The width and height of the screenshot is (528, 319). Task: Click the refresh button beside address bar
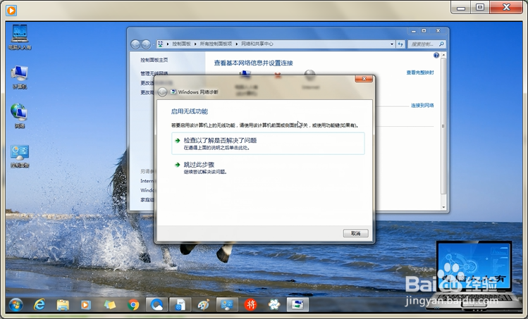[400, 44]
